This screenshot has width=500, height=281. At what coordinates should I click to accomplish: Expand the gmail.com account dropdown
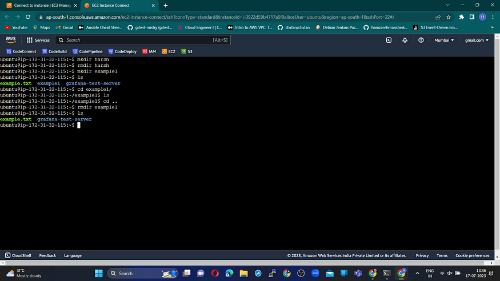tap(477, 40)
